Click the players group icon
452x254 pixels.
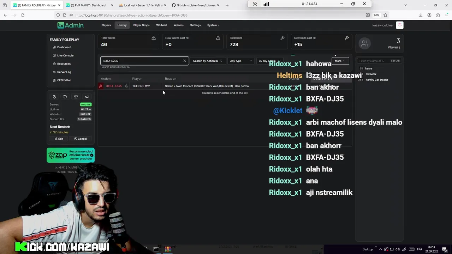click(365, 43)
